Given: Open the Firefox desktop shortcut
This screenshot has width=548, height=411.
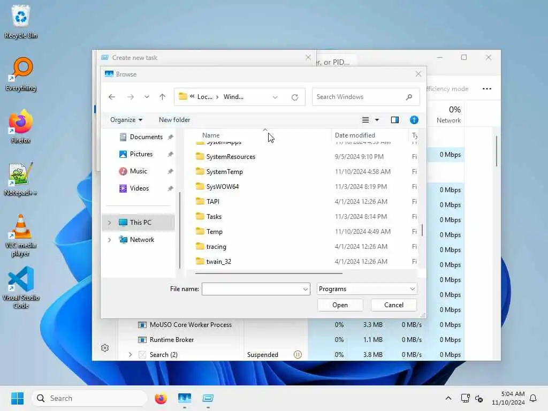Looking at the screenshot, I should click(21, 126).
